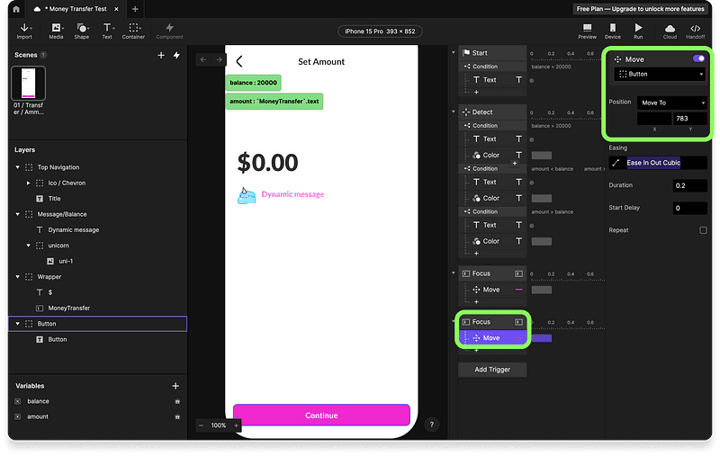
Task: Toggle amount variable checkbox
Action: tap(17, 417)
